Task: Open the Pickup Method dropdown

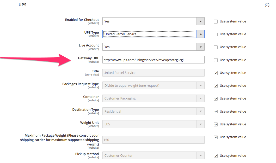Action: 153,156
